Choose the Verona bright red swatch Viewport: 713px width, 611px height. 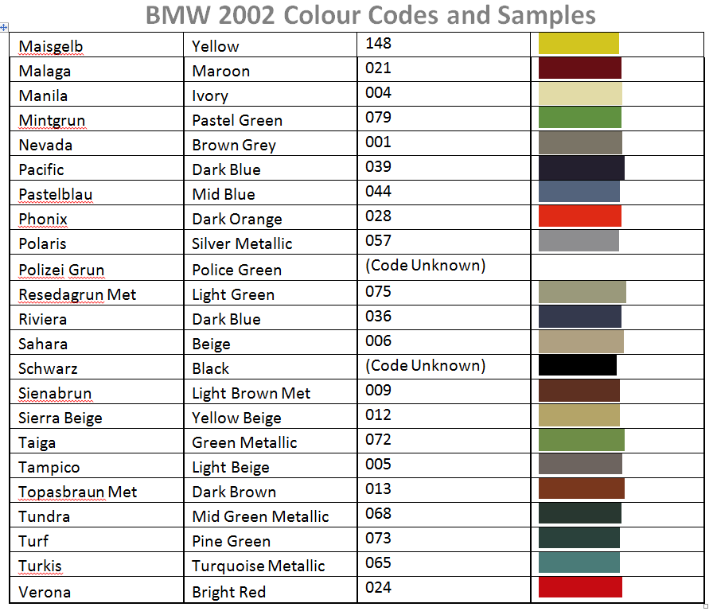(x=580, y=587)
